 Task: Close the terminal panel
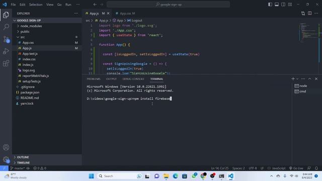316,79
